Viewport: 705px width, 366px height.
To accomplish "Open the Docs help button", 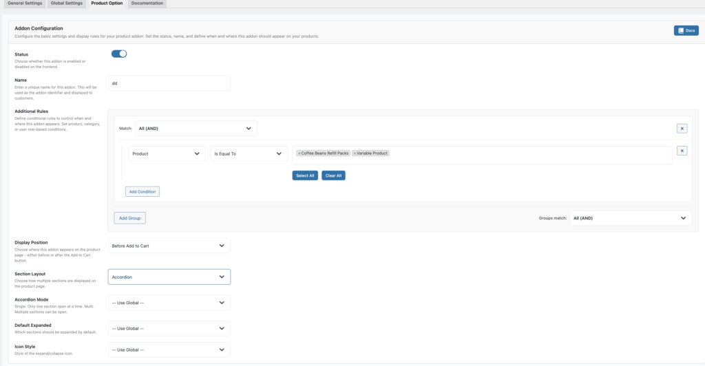I will pos(686,31).
